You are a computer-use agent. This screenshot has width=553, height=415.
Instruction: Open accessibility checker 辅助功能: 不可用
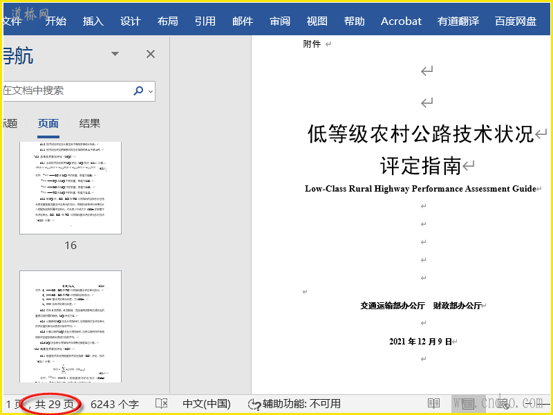point(294,404)
